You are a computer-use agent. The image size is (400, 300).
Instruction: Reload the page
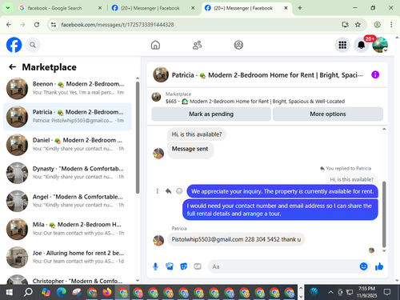37,25
